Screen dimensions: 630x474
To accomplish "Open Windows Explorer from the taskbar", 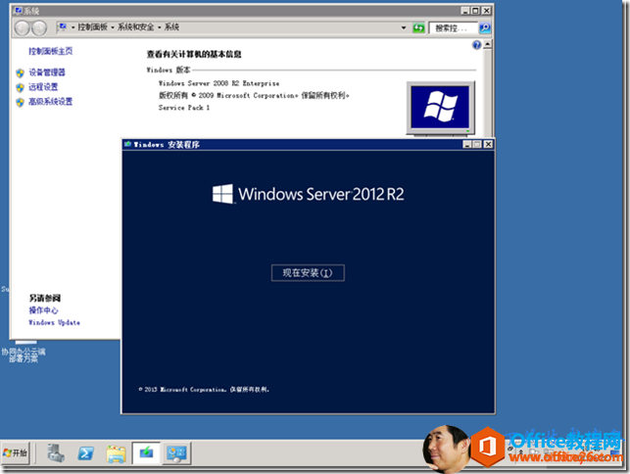I will (x=117, y=453).
